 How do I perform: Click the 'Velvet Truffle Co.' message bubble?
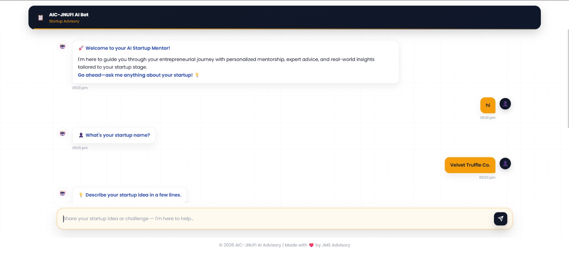[470, 165]
